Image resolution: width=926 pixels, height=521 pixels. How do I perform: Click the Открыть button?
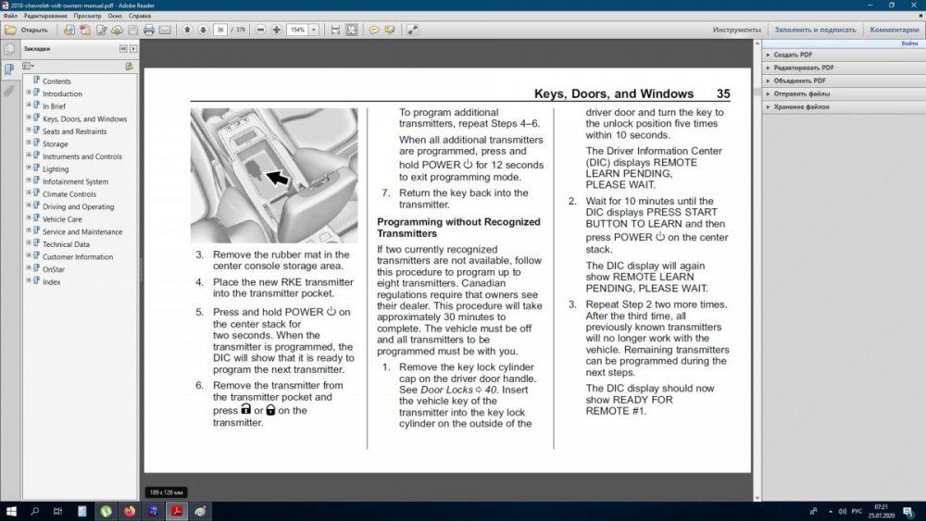27,30
